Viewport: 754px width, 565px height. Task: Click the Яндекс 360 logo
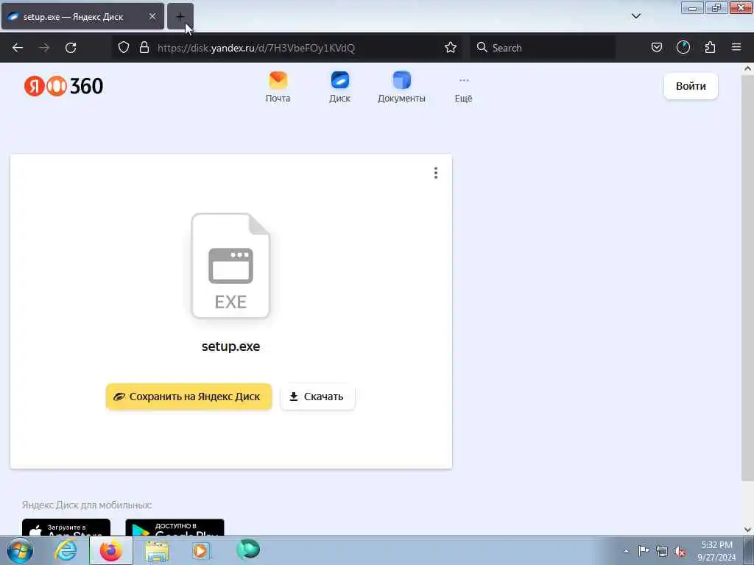pyautogui.click(x=63, y=86)
